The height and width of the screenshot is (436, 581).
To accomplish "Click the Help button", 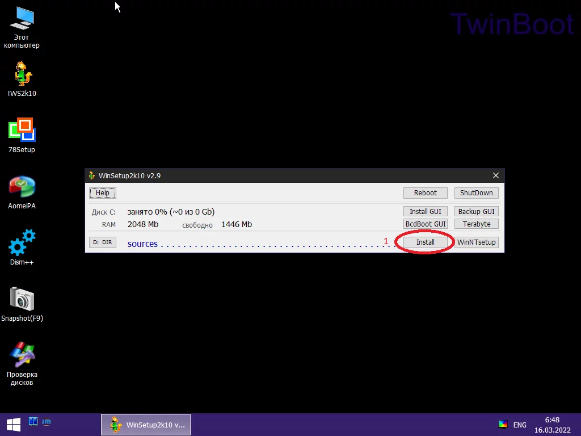I will click(103, 193).
